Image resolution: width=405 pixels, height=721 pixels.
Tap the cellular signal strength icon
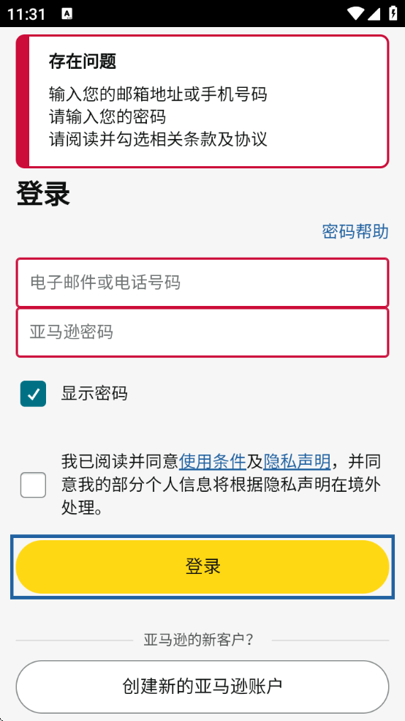pos(374,13)
